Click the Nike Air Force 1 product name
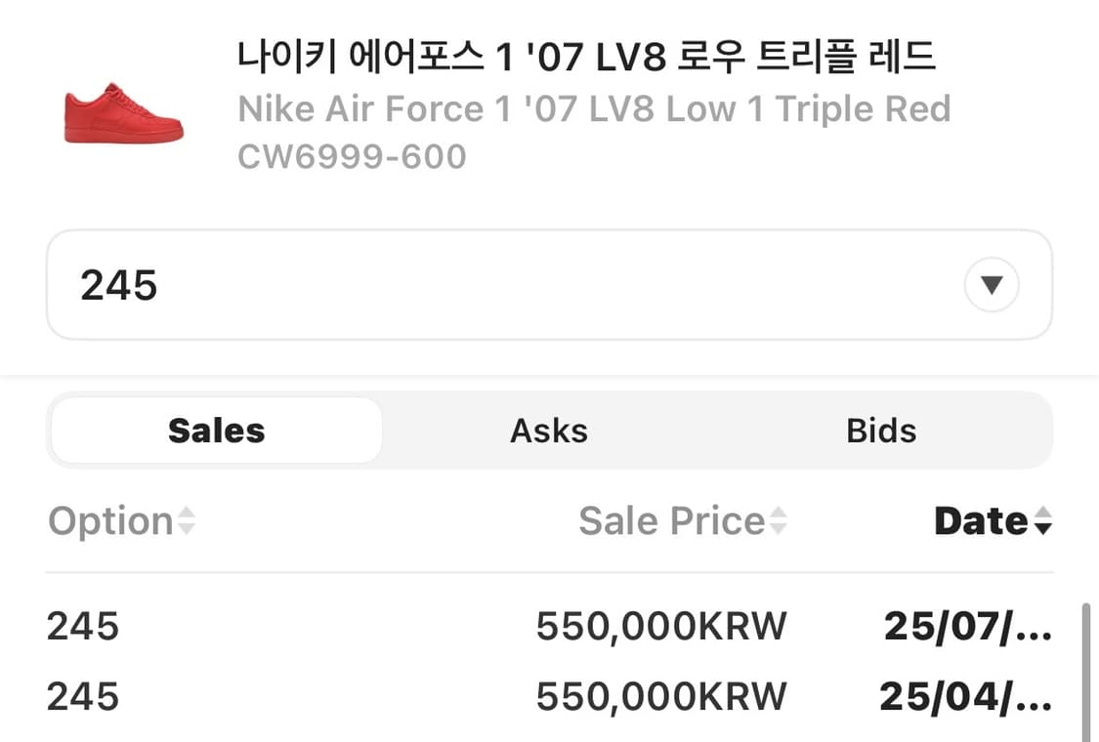This screenshot has height=742, width=1099. tap(594, 108)
